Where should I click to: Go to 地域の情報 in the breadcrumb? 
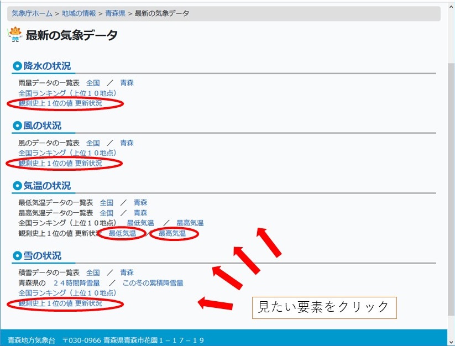coord(79,13)
